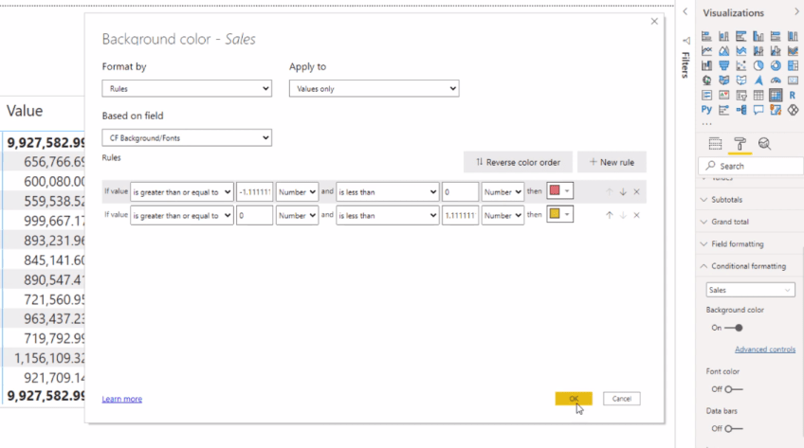
Task: Open the Learn more link
Action: click(x=122, y=399)
